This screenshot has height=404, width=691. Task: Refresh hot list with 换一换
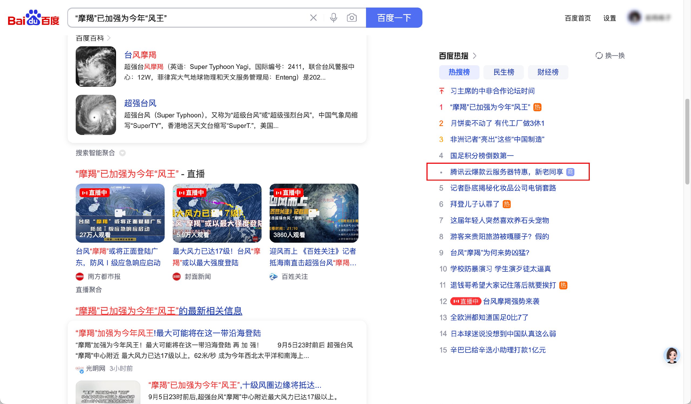[610, 55]
